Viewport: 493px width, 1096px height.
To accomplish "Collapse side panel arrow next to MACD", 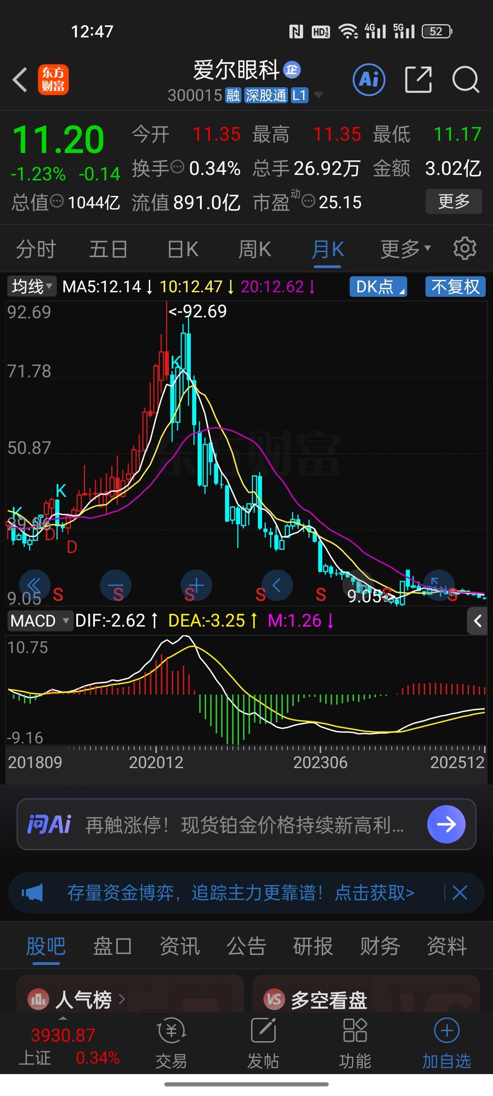I will click(477, 621).
